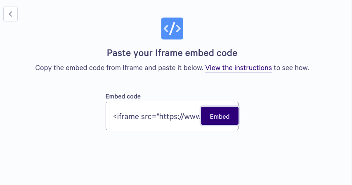Click the Embed code field label
Viewport: 352px width, 185px height.
[123, 96]
